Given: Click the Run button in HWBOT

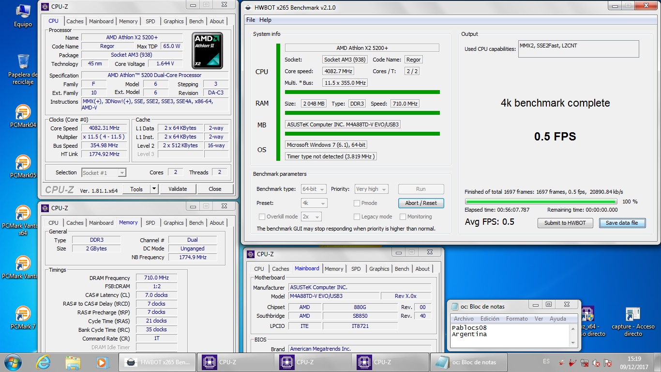Looking at the screenshot, I should (421, 189).
